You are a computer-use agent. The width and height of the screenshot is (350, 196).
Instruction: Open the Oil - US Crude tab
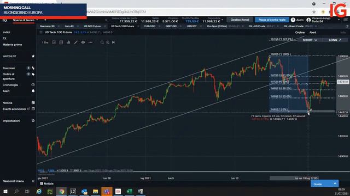[x=257, y=26]
